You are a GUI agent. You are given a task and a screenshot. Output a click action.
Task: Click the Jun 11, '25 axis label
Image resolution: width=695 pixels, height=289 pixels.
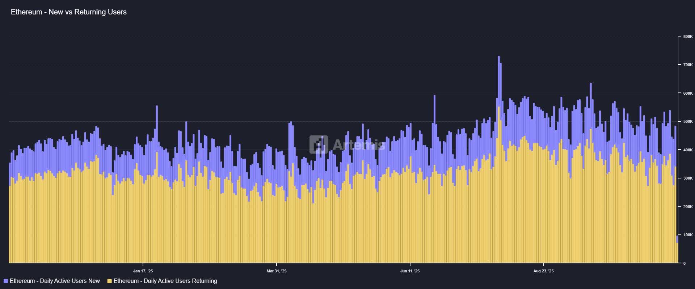[410, 271]
